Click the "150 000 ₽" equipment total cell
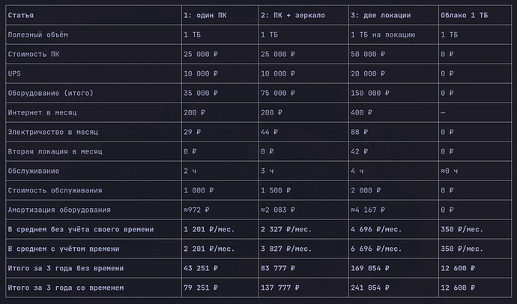 [393, 93]
